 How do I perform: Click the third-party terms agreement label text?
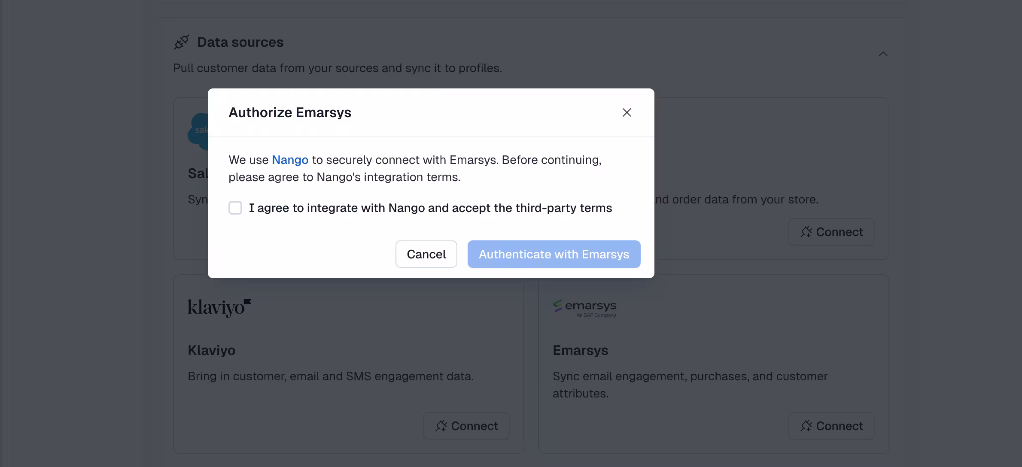pos(431,208)
